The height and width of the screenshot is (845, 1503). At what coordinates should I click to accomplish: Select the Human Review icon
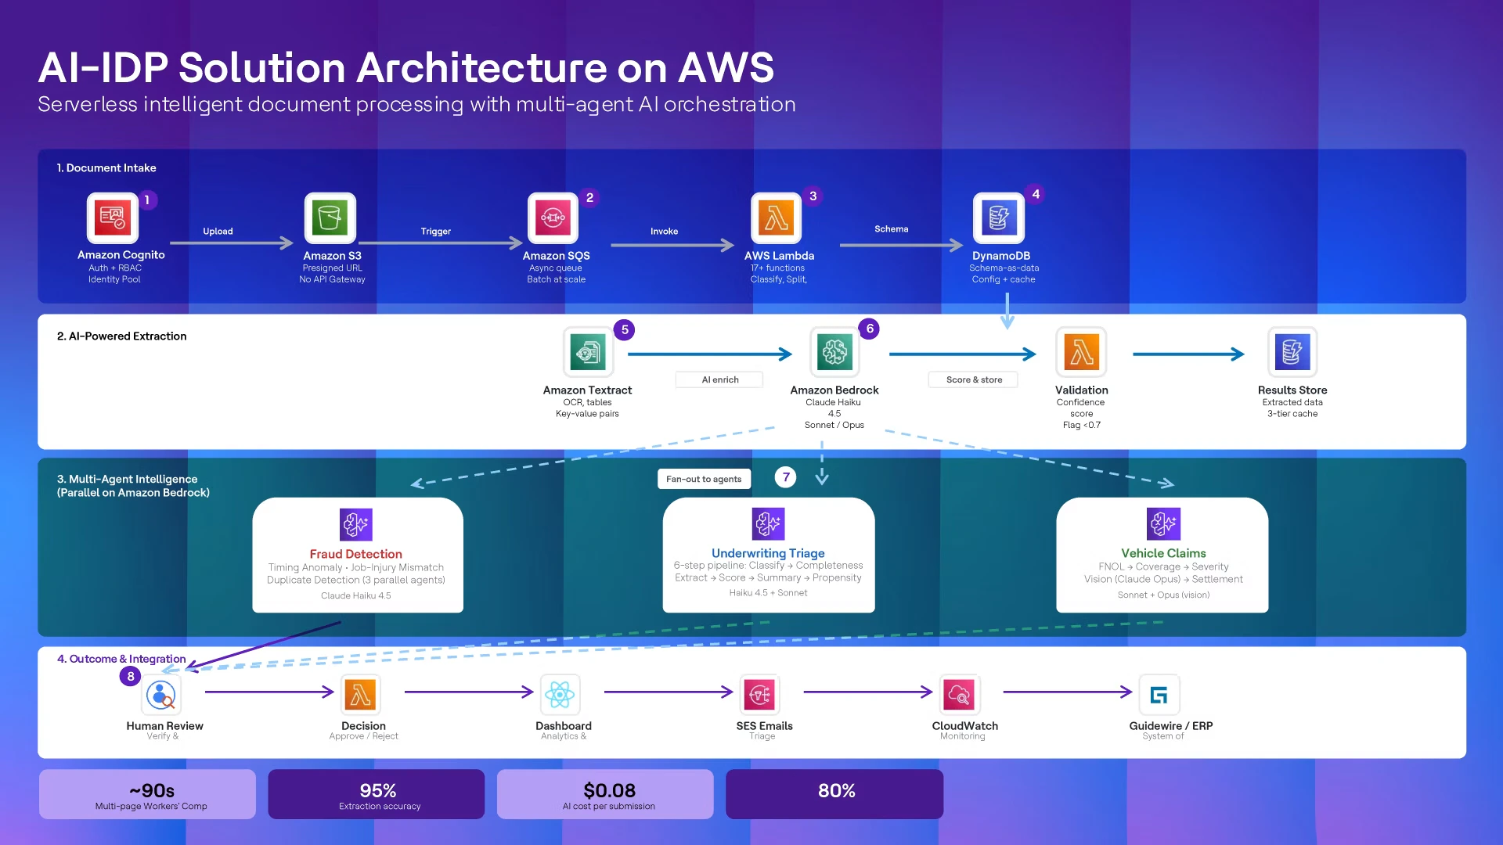(161, 694)
